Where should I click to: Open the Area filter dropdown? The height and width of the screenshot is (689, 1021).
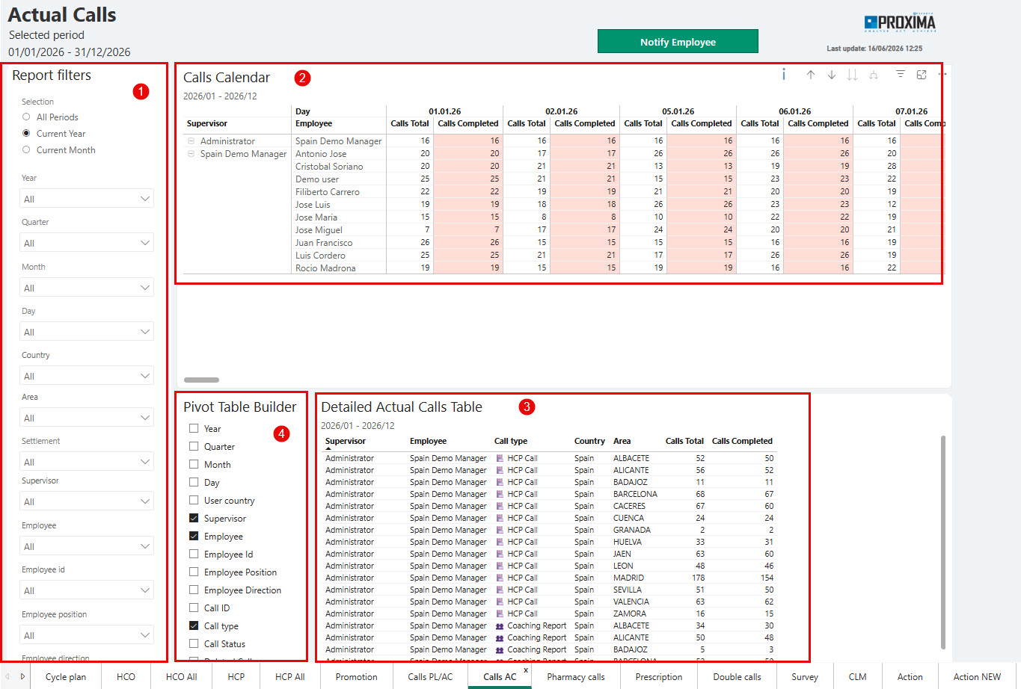pos(87,418)
